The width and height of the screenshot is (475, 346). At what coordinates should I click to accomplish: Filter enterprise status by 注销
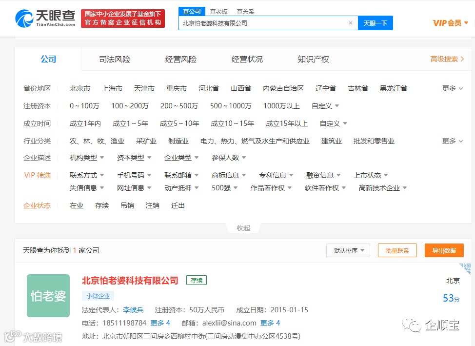[x=152, y=205]
